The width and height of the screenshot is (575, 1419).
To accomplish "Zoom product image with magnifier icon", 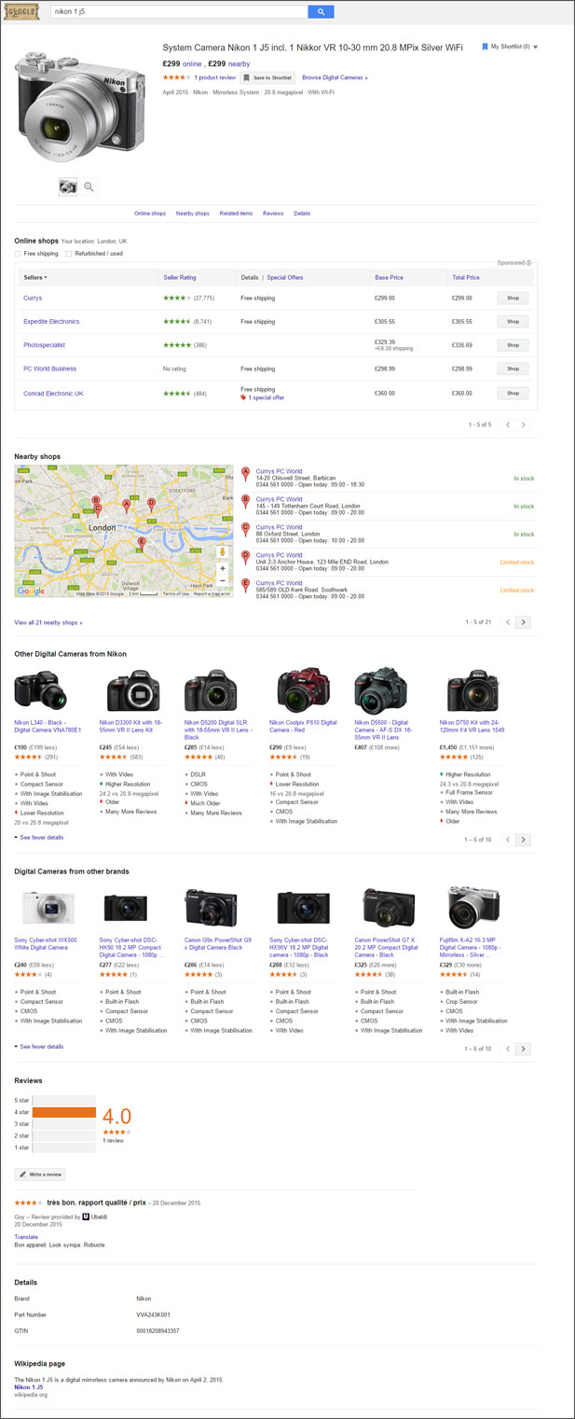I will coord(89,187).
